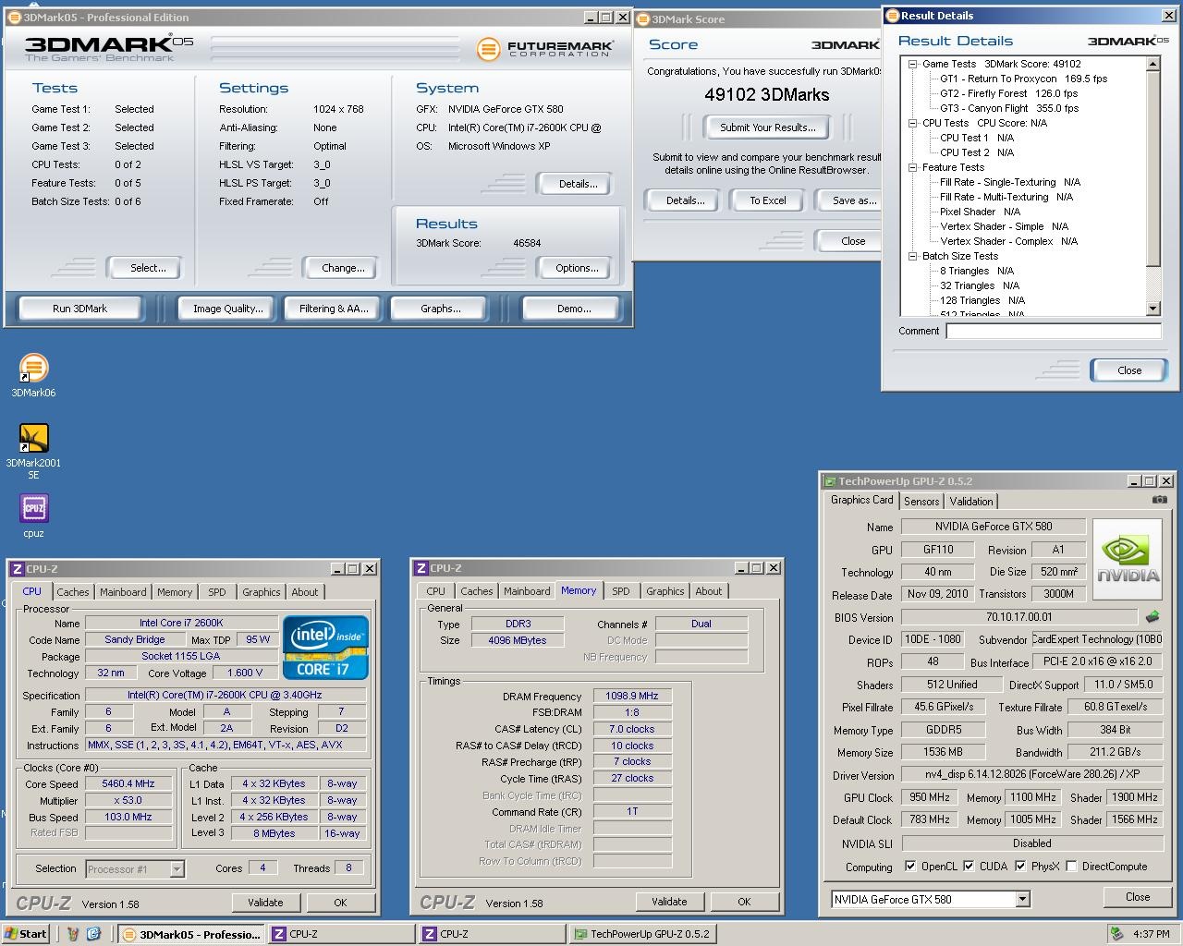The image size is (1183, 946).
Task: Click the system tray icon near the clock
Action: pos(1116,934)
